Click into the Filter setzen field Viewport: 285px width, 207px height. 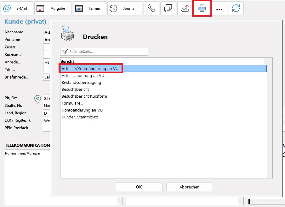[x=107, y=52]
